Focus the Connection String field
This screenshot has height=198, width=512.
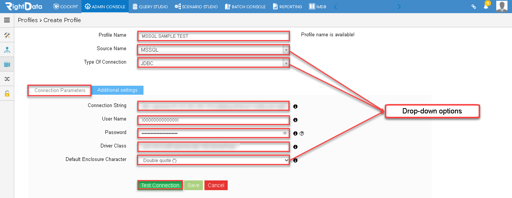[213, 106]
